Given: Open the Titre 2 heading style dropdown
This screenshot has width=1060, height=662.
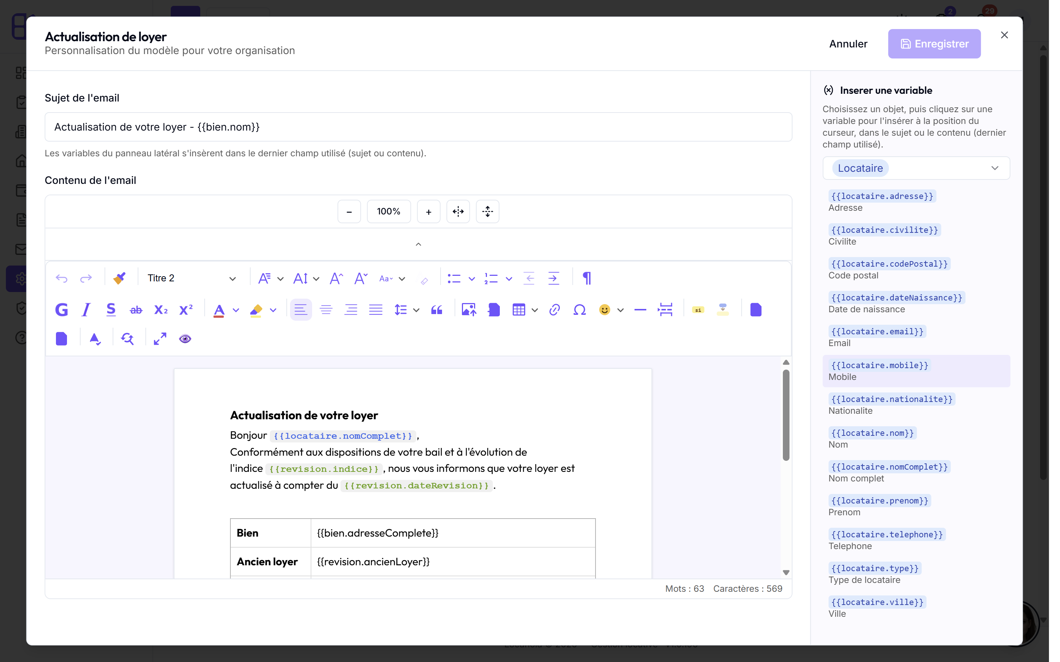Looking at the screenshot, I should pos(191,278).
